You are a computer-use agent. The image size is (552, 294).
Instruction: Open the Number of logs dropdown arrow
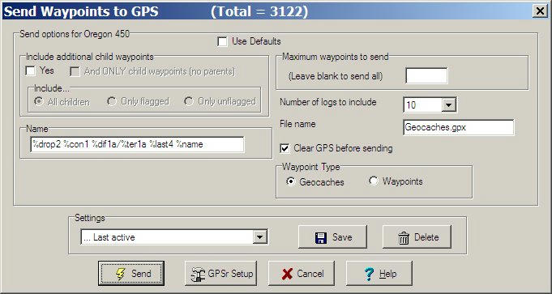point(448,104)
